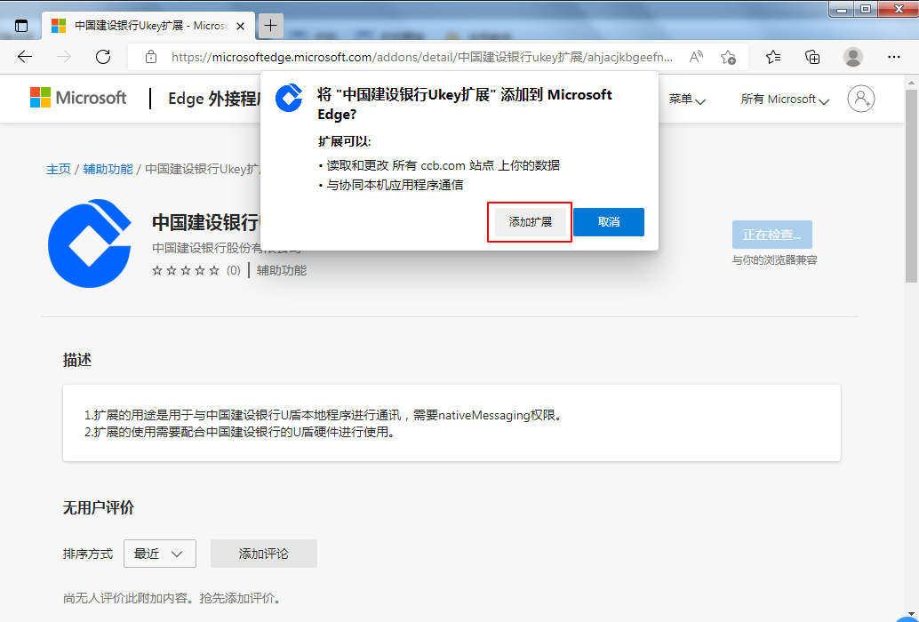Click the 添加评论 button
Image resolution: width=919 pixels, height=622 pixels.
tap(263, 554)
